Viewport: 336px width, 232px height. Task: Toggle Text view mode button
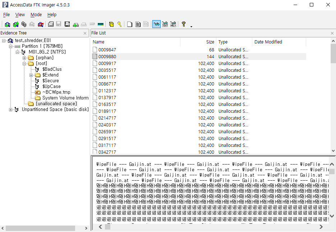point(165,24)
